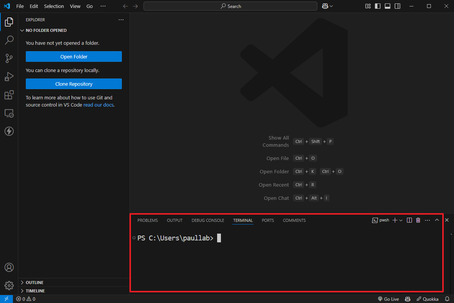Open the Thunder Client lightning icon
The width and height of the screenshot is (454, 303).
pyautogui.click(x=9, y=131)
